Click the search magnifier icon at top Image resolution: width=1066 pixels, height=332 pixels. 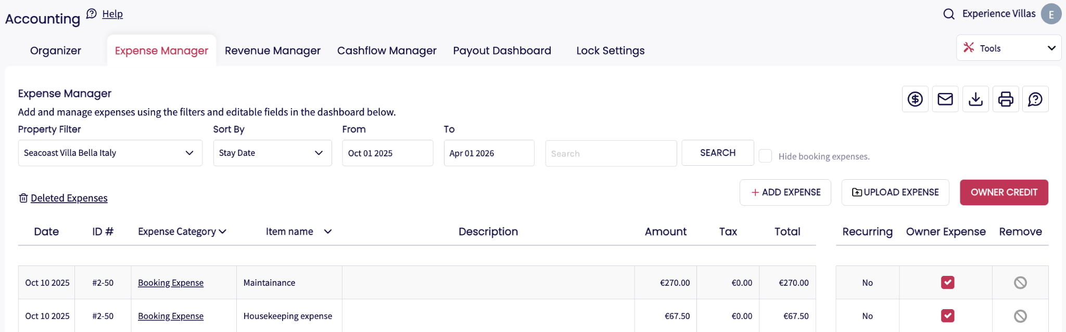point(949,14)
